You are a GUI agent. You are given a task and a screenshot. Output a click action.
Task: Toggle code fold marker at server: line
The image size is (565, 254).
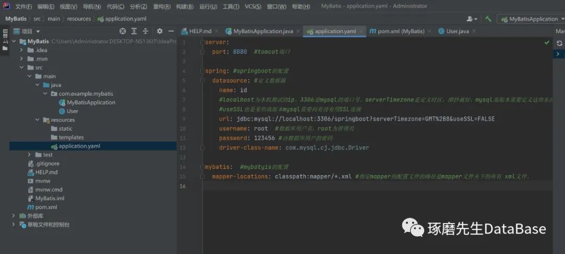pyautogui.click(x=202, y=42)
